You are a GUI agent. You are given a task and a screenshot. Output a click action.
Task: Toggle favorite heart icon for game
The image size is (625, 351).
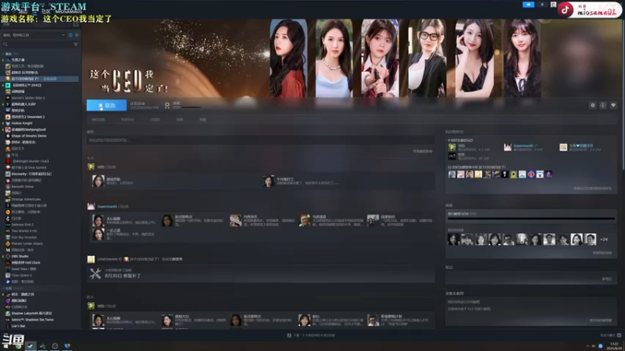coord(613,105)
